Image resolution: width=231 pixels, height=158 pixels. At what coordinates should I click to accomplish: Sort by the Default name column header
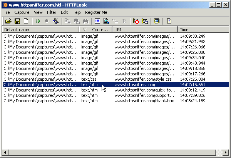point(41,30)
